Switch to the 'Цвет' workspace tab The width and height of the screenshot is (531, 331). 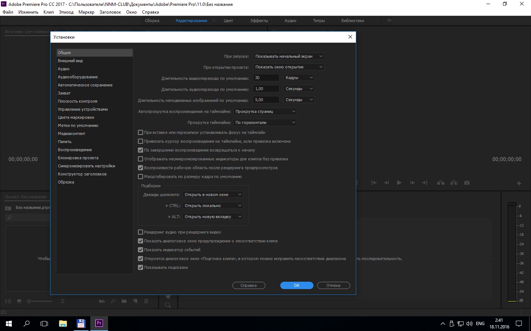pyautogui.click(x=228, y=21)
